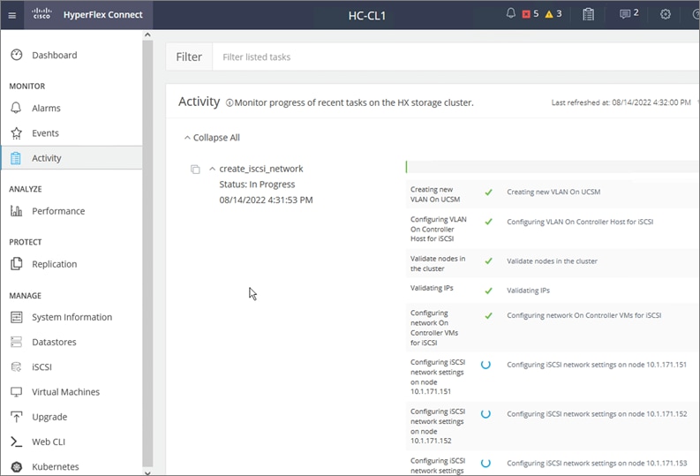Click 'Status: In Progress' text
This screenshot has height=476, width=700.
[257, 185]
